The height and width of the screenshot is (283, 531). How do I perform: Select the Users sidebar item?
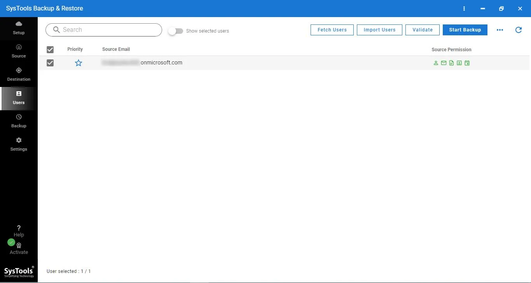[19, 98]
